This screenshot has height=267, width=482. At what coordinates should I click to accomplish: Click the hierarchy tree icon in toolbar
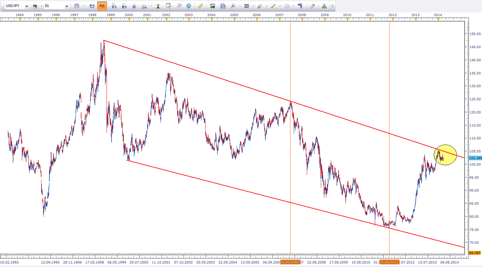pos(324,6)
